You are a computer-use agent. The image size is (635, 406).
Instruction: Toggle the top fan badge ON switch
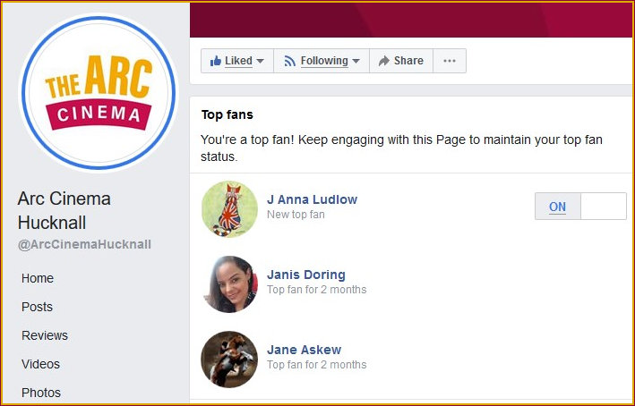pyautogui.click(x=557, y=207)
